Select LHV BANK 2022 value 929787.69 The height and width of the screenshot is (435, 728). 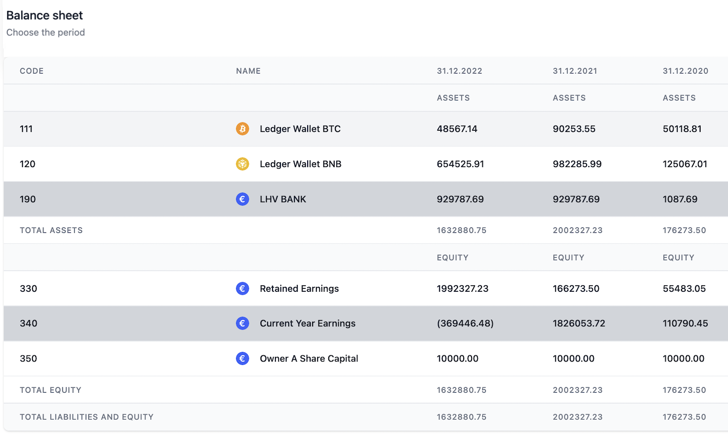coord(460,199)
